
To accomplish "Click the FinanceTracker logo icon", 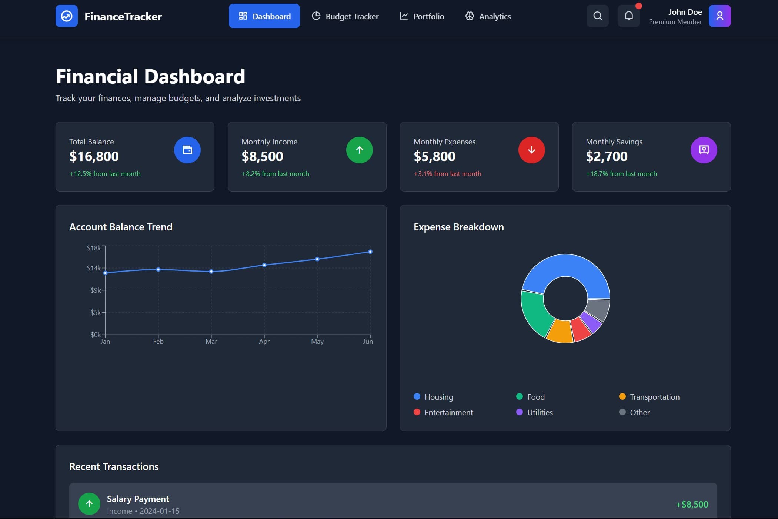I will coord(67,16).
